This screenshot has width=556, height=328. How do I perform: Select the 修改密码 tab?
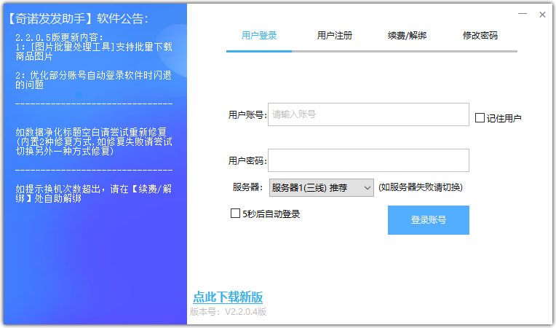click(x=480, y=36)
